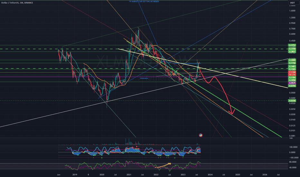This screenshot has height=177, width=300.
Task: Click the Ariaswave text annotation on chart
Action: click(144, 78)
